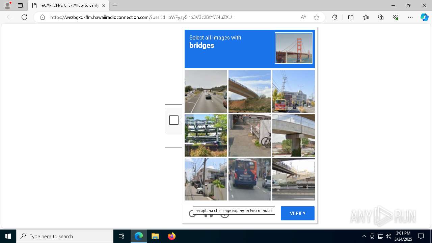This screenshot has width=432, height=243.
Task: Switch to audio challenge headphones icon
Action: pos(209,214)
